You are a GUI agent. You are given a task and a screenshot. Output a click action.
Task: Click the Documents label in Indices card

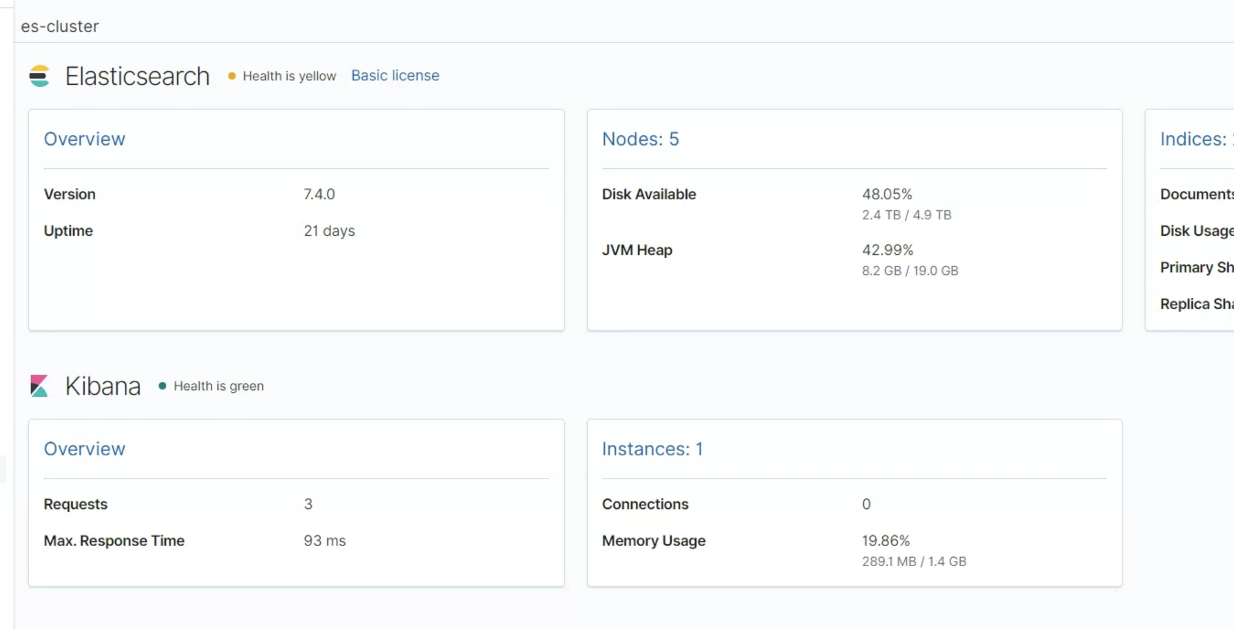[1197, 194]
